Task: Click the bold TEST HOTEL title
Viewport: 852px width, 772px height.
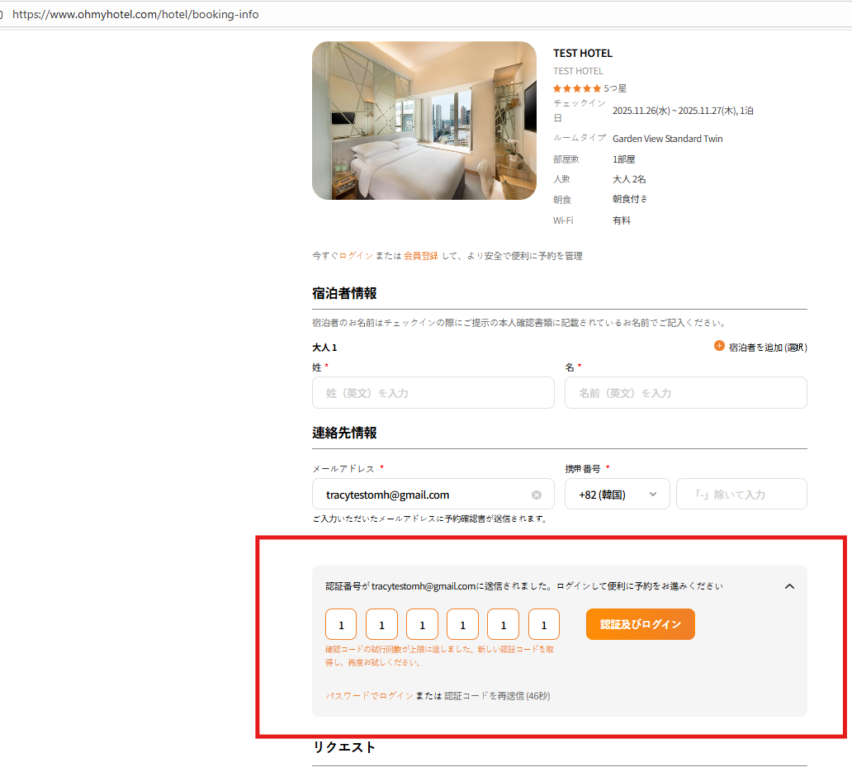Action: (x=583, y=53)
